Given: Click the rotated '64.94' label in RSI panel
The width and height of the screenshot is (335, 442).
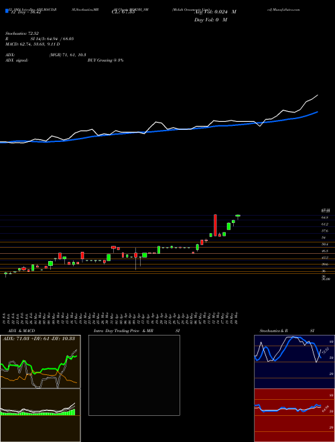Looking at the screenshot, I should point(325,408).
